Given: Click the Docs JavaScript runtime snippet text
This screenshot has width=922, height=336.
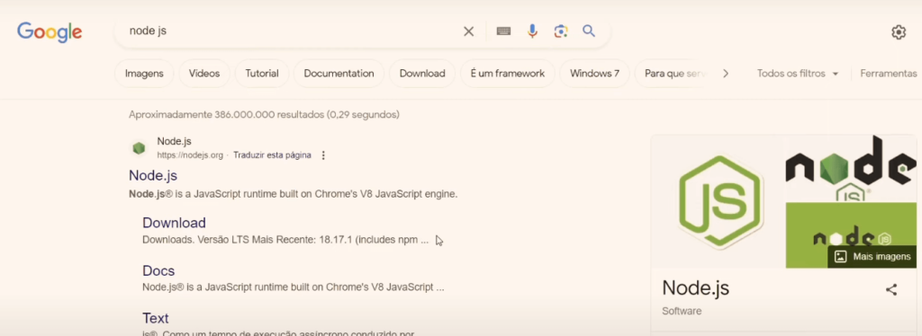Looking at the screenshot, I should (x=293, y=287).
